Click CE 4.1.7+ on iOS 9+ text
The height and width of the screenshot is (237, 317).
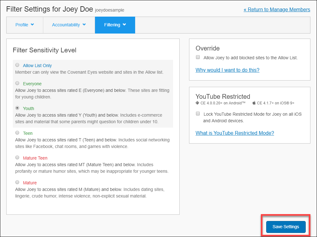(x=276, y=103)
